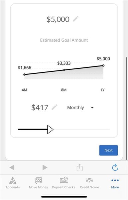Reload the page with refresh icon
Screen dimensions: 128x200
pyautogui.click(x=115, y=167)
